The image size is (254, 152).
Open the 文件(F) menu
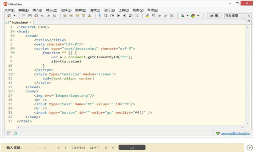pos(9,10)
